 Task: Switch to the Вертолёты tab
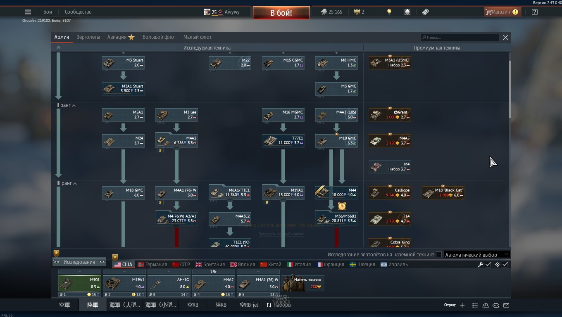[x=88, y=37]
